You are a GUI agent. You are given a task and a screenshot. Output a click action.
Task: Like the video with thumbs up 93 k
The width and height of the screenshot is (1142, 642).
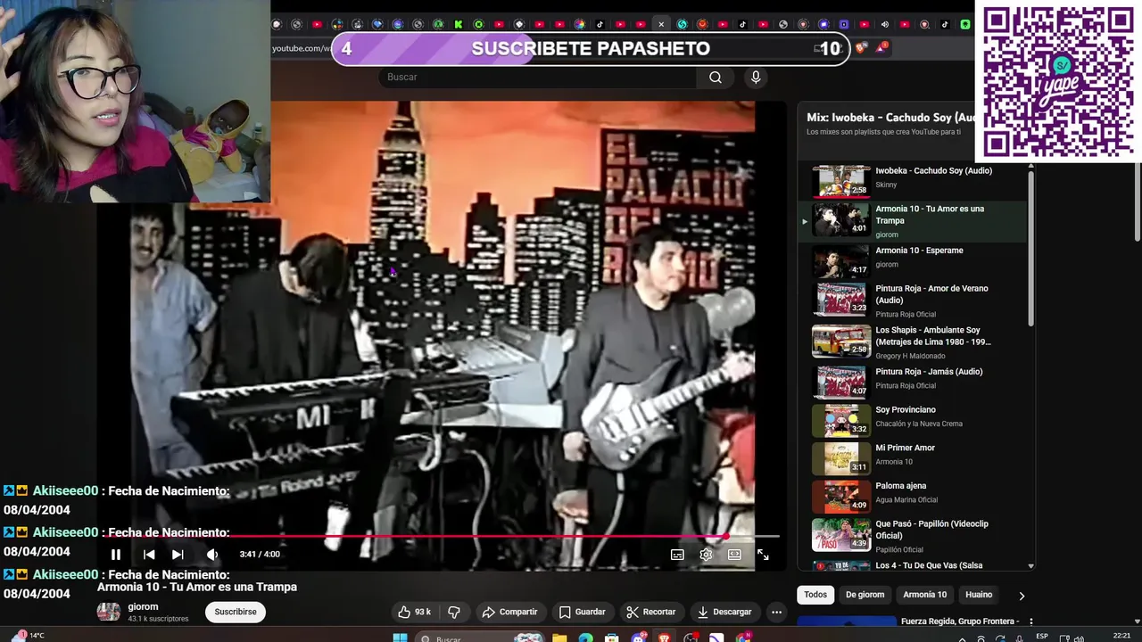pyautogui.click(x=415, y=612)
